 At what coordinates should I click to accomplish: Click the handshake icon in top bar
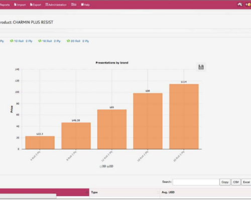[x=240, y=4]
